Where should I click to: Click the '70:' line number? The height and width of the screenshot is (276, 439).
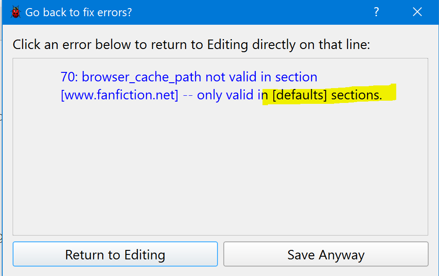tap(69, 77)
